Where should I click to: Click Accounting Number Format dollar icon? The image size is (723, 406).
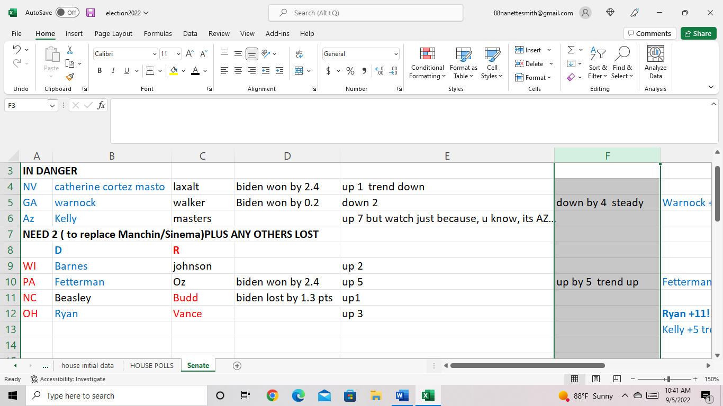328,71
